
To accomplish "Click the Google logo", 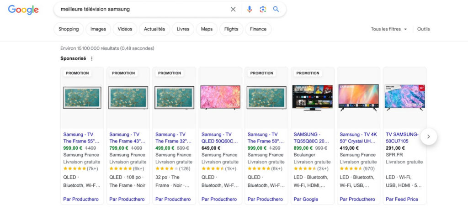I will click(23, 10).
